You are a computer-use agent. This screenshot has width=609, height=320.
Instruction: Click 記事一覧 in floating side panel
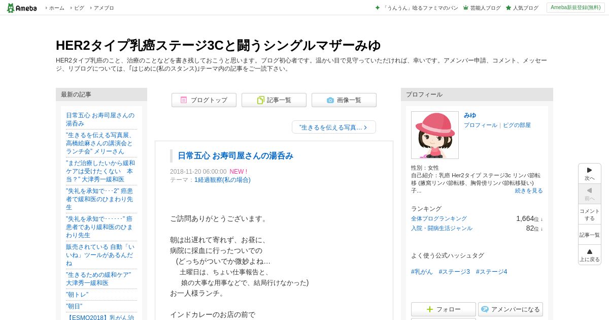point(590,235)
